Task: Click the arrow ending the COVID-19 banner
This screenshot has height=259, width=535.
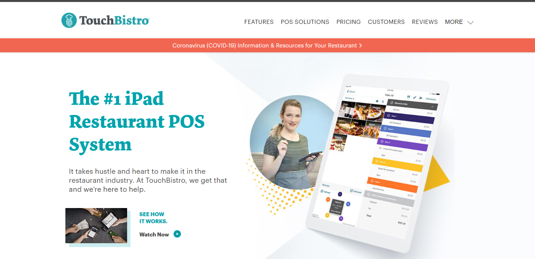Action: (x=360, y=46)
